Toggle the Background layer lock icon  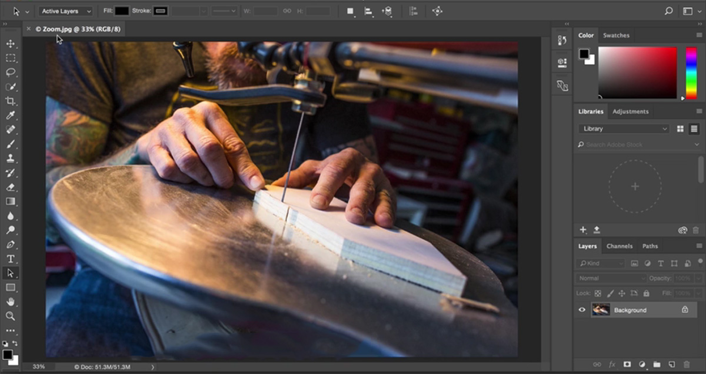tap(685, 310)
